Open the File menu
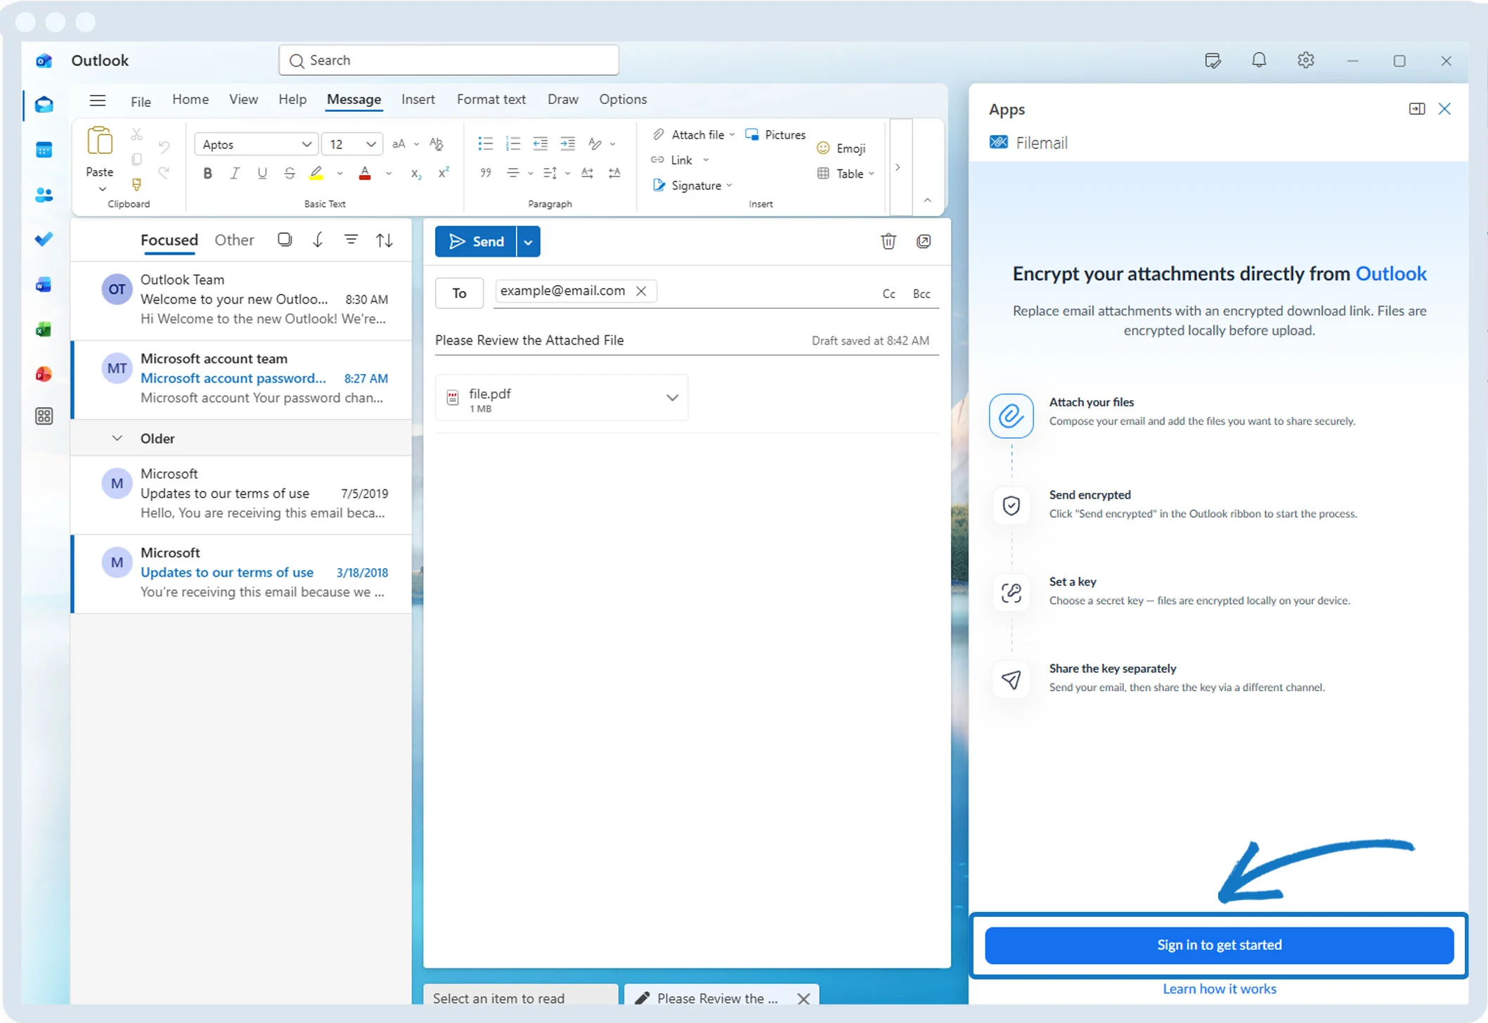 (x=141, y=102)
